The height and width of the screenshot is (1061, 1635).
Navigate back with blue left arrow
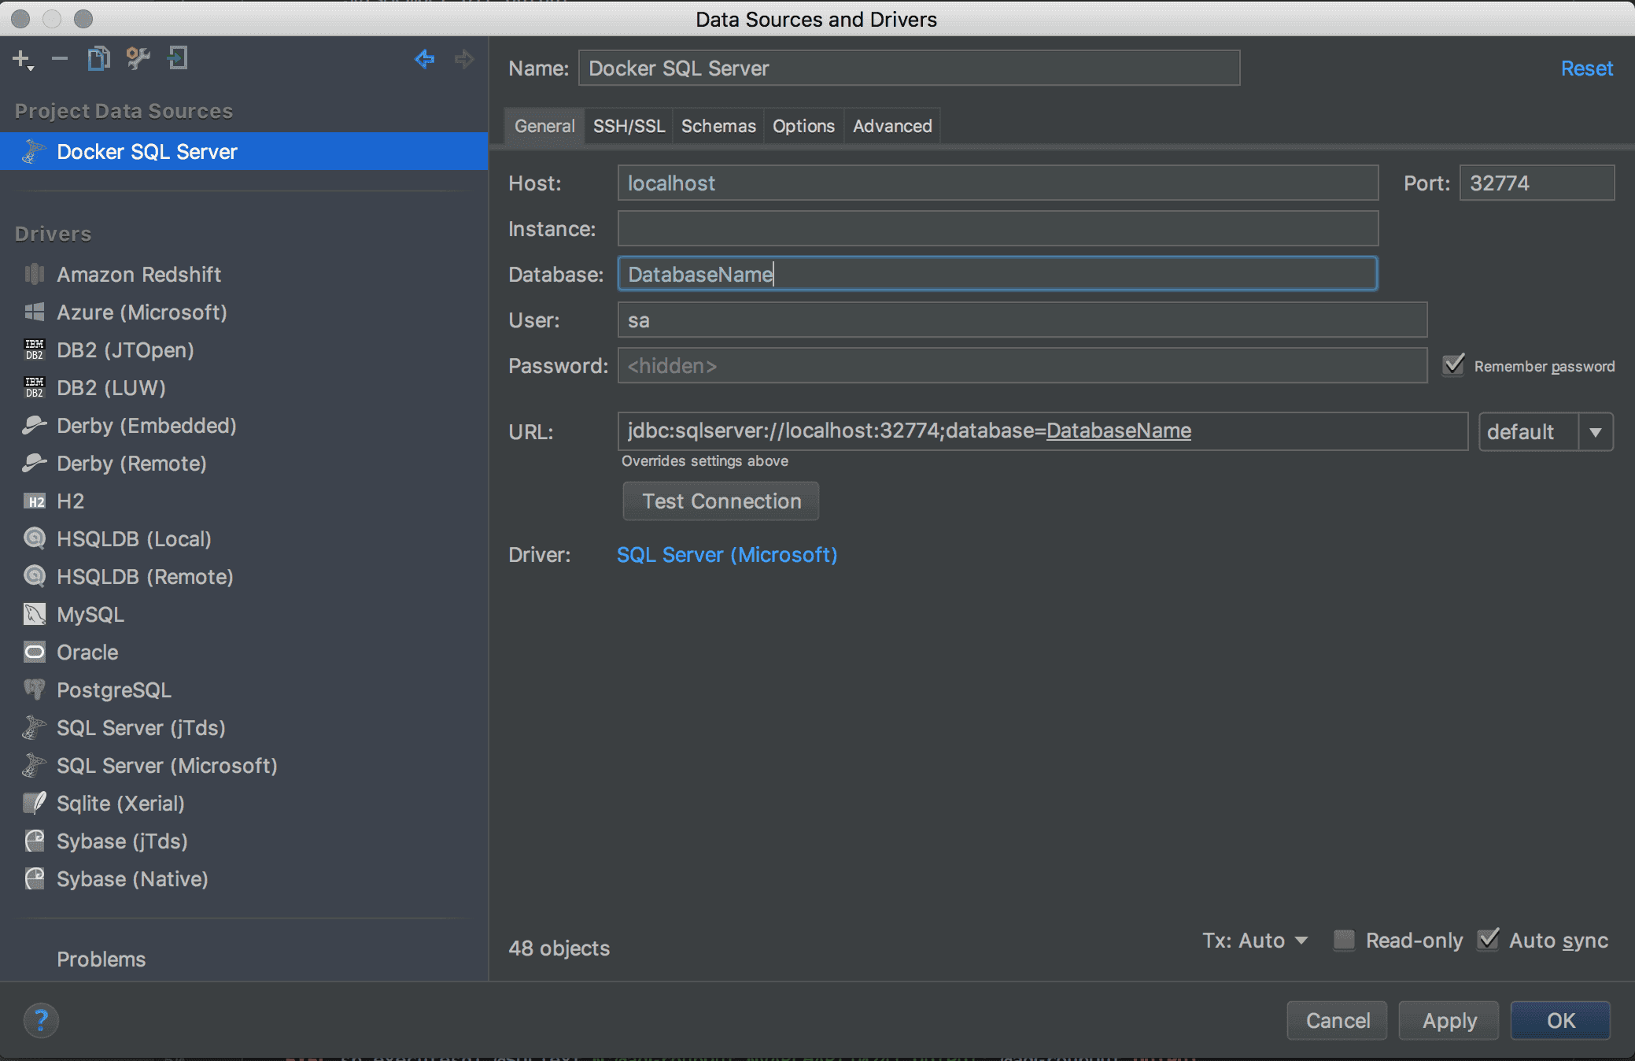click(425, 58)
